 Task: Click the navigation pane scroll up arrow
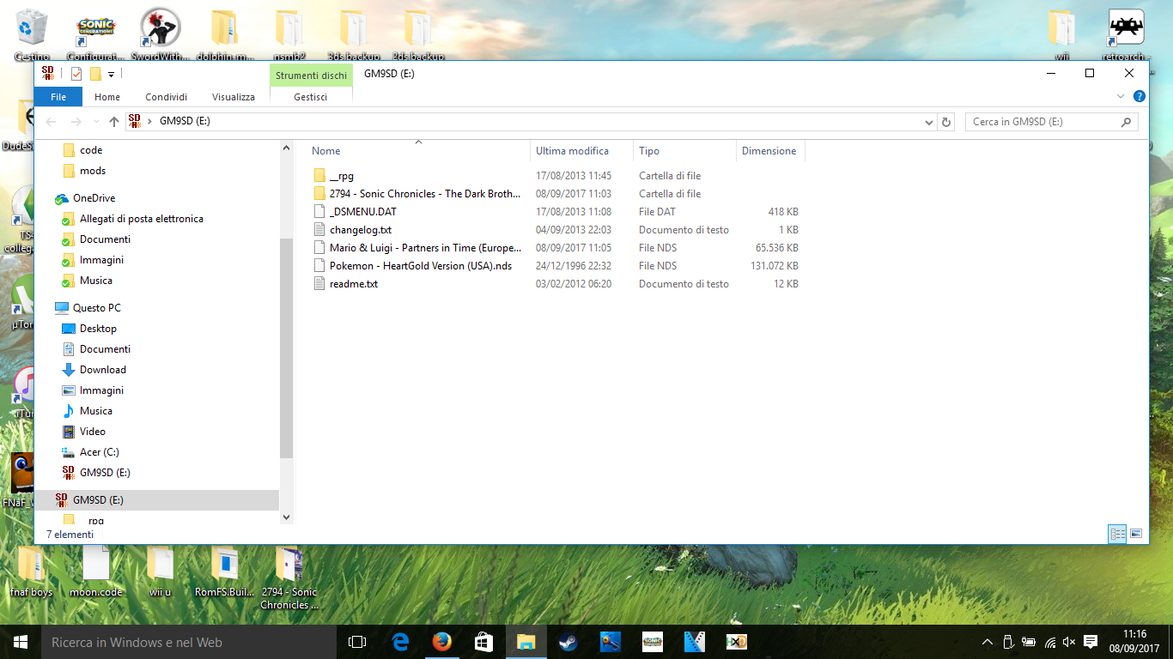click(x=287, y=149)
